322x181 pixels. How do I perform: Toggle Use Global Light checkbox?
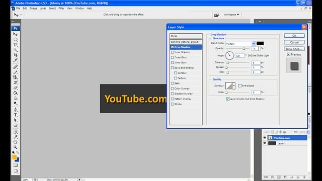[x=250, y=55]
